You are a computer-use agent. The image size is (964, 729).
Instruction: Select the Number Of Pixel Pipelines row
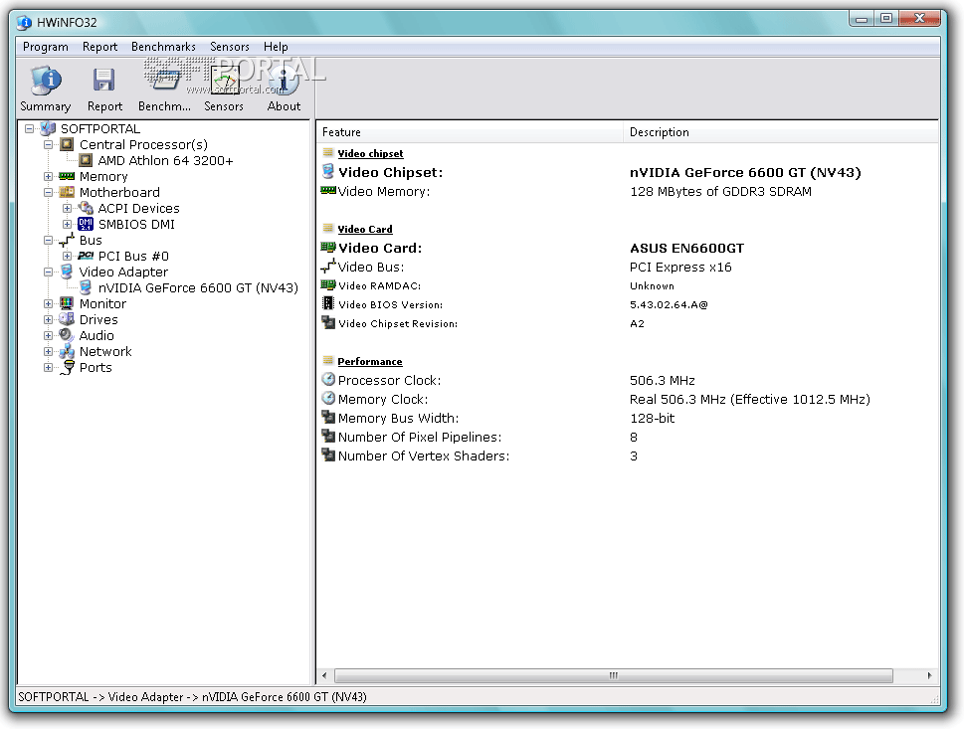(x=627, y=437)
